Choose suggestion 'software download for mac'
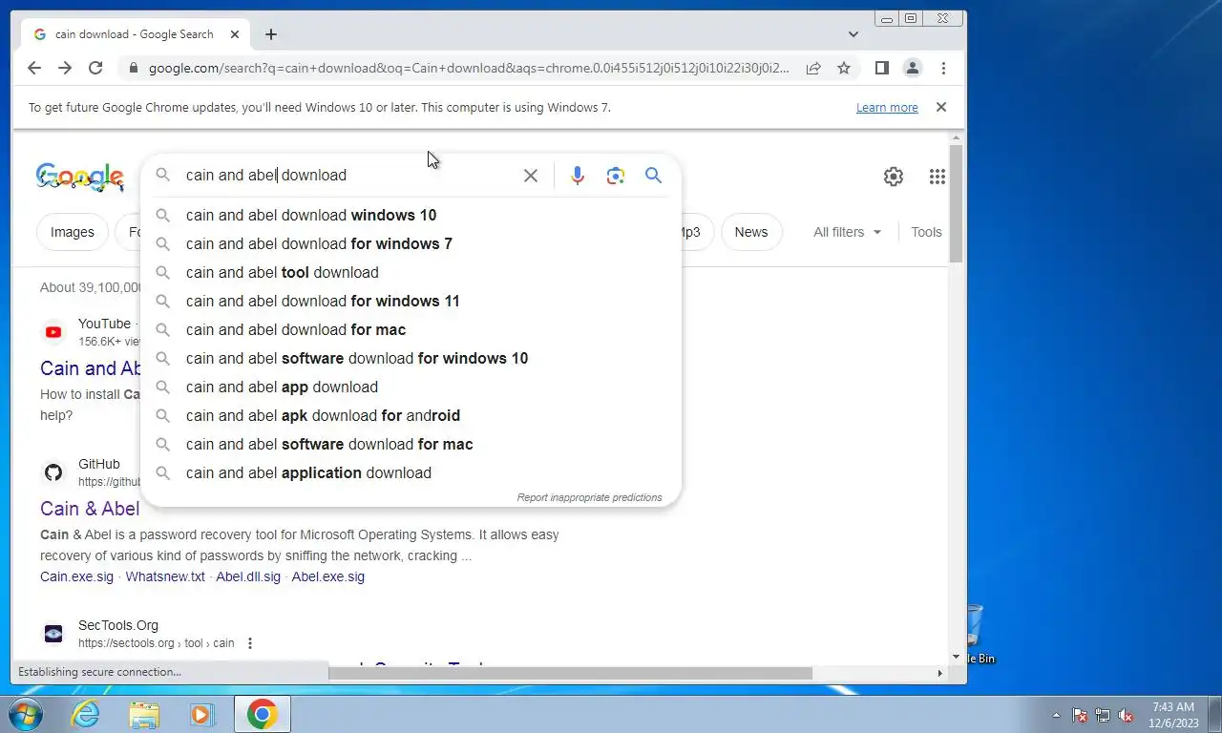This screenshot has height=733, width=1222. 411,444
